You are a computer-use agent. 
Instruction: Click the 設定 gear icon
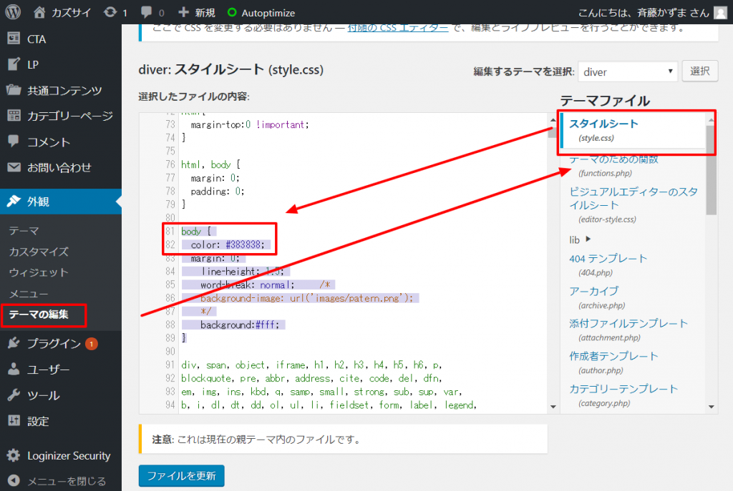(15, 420)
